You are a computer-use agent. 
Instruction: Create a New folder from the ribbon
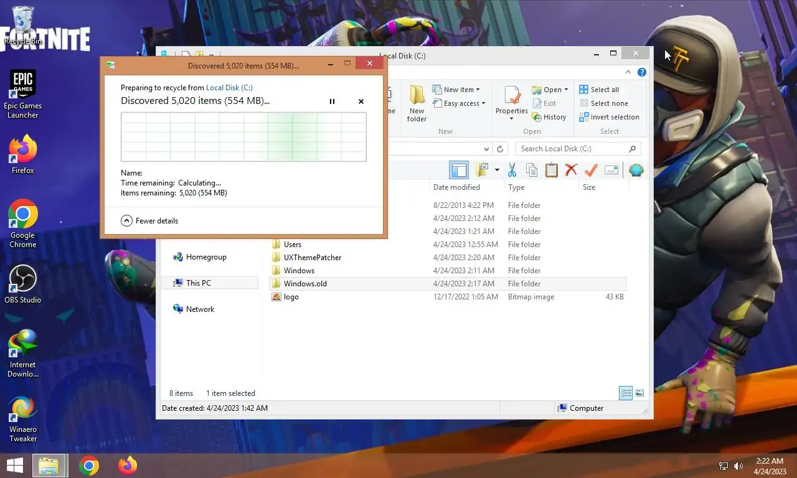point(417,104)
